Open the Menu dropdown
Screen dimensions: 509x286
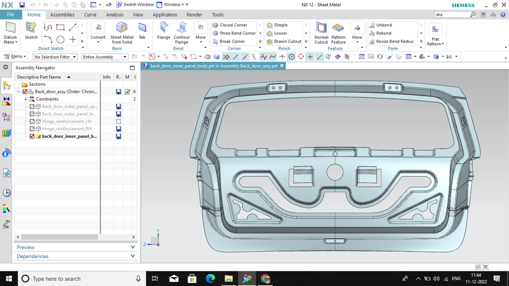15,57
